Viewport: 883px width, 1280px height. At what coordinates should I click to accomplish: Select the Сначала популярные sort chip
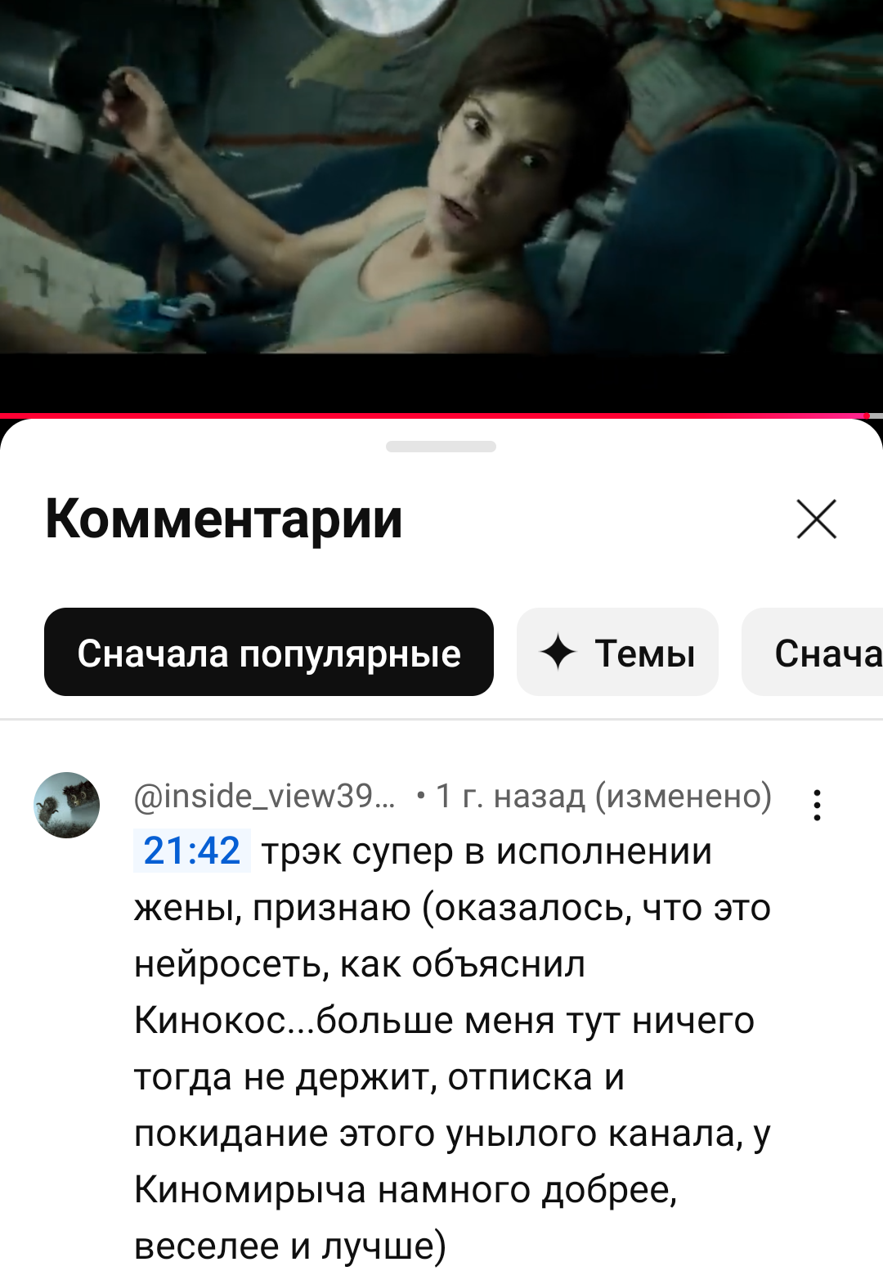269,652
